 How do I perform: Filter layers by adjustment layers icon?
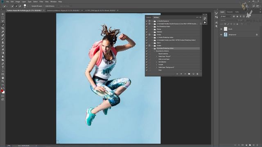[x=237, y=16]
